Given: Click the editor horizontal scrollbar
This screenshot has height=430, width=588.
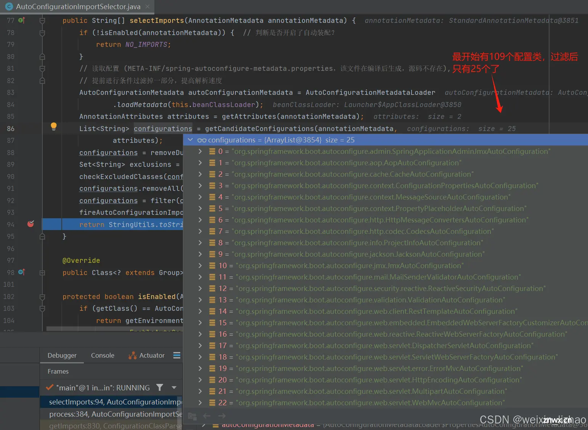Looking at the screenshot, I should (114, 329).
